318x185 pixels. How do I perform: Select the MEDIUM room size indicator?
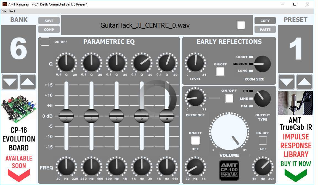click(x=251, y=64)
